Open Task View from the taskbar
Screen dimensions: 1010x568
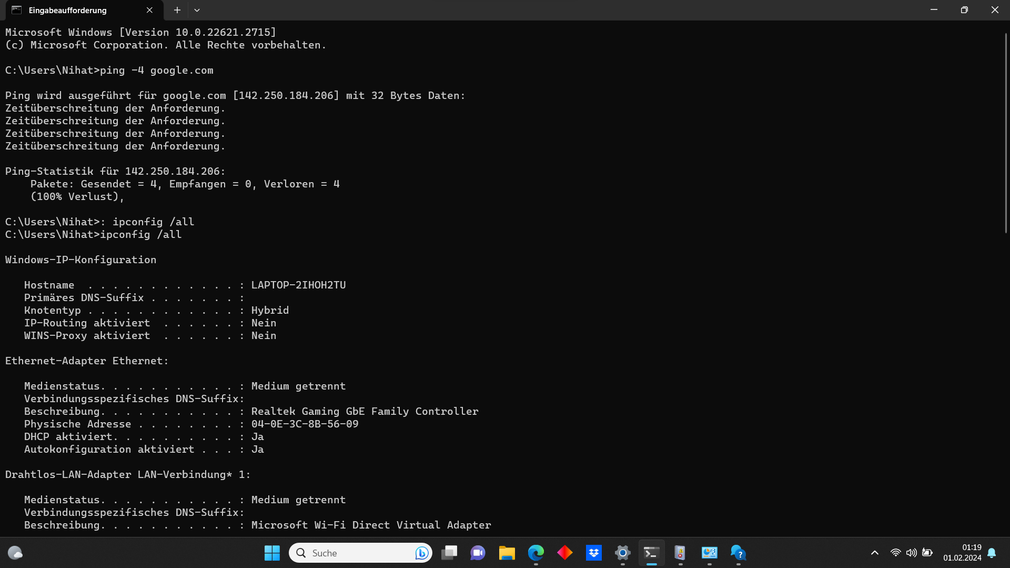449,553
